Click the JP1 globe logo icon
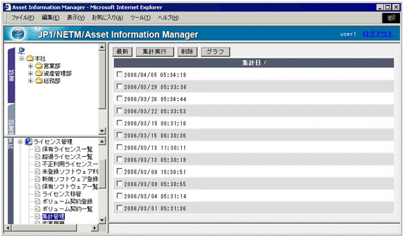This screenshot has height=238, width=404. pyautogui.click(x=18, y=34)
